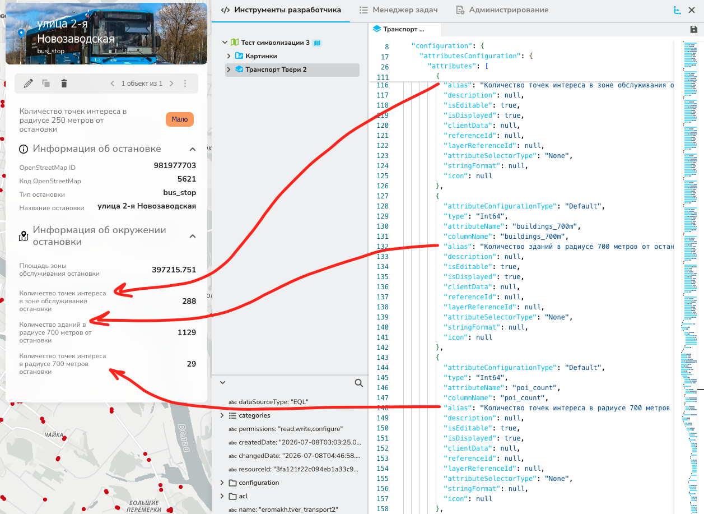Click the Тест символизации 3 label
The image size is (704, 514).
point(275,43)
